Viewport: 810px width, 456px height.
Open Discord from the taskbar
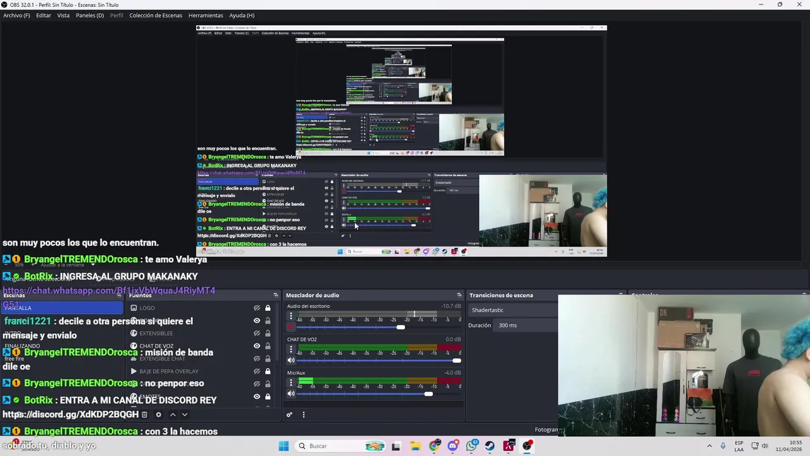[x=452, y=446]
